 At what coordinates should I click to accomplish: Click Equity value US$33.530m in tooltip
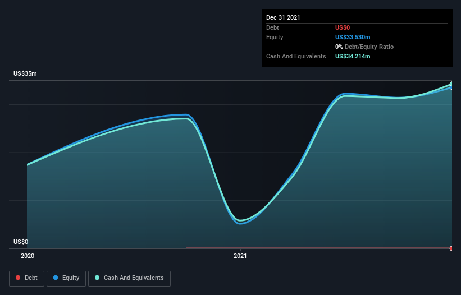coord(353,37)
